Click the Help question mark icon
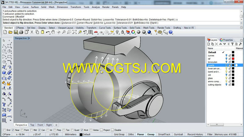 tap(170, 32)
